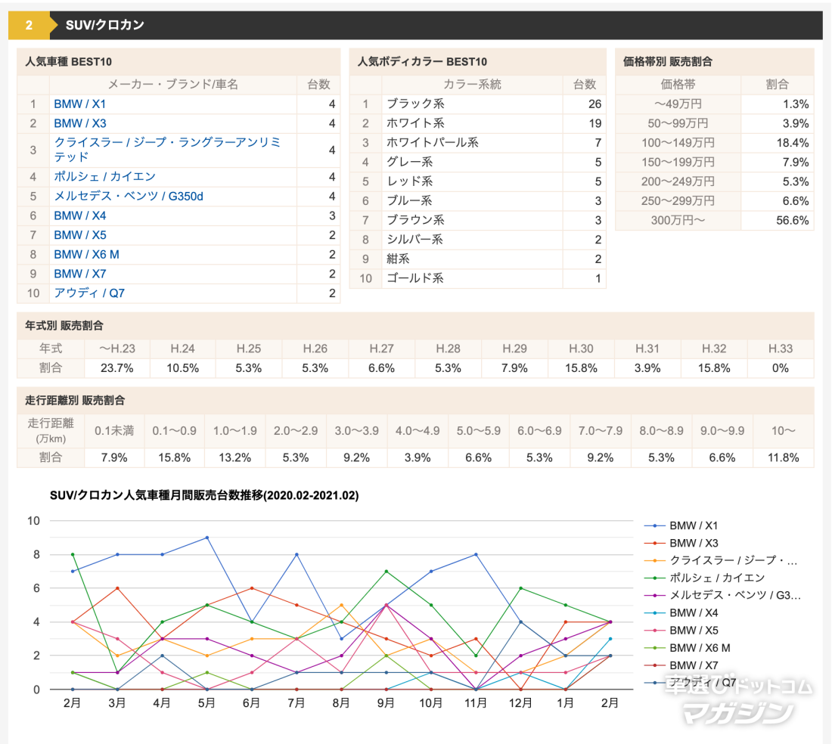
Task: Click the BMW / X5 legend entry in the chart
Action: coord(681,631)
